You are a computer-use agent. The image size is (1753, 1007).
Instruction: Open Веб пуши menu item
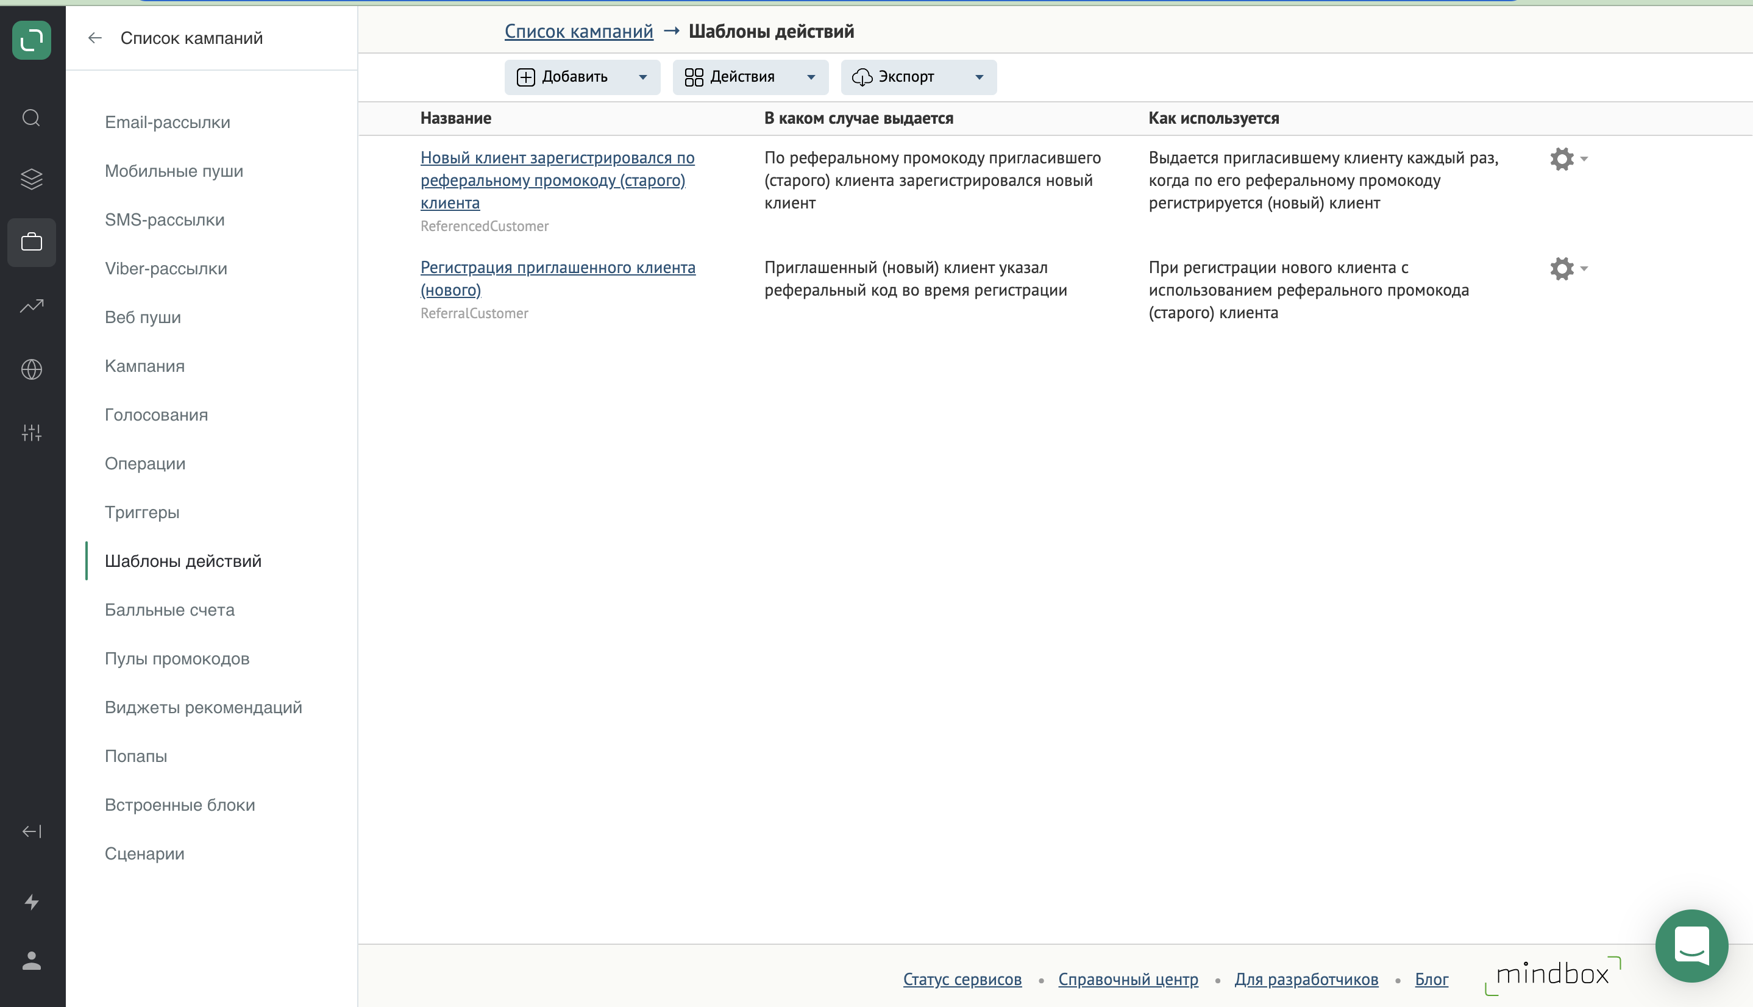(x=143, y=318)
